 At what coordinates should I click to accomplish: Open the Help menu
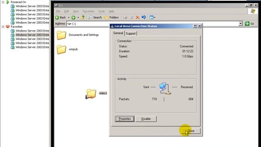point(111,11)
